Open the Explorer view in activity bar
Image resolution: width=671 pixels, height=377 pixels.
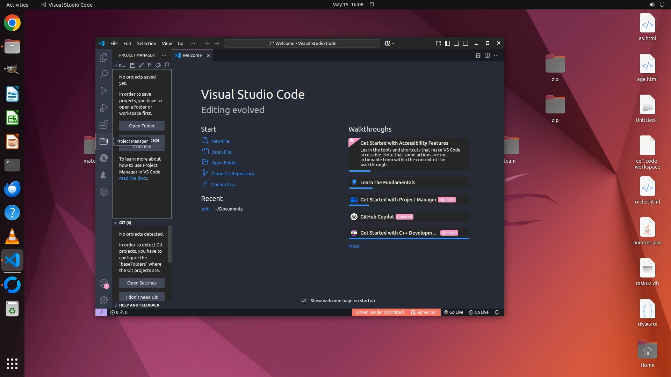[103, 58]
